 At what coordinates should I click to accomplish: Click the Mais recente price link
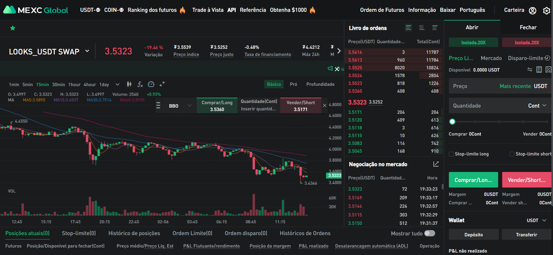pos(515,86)
